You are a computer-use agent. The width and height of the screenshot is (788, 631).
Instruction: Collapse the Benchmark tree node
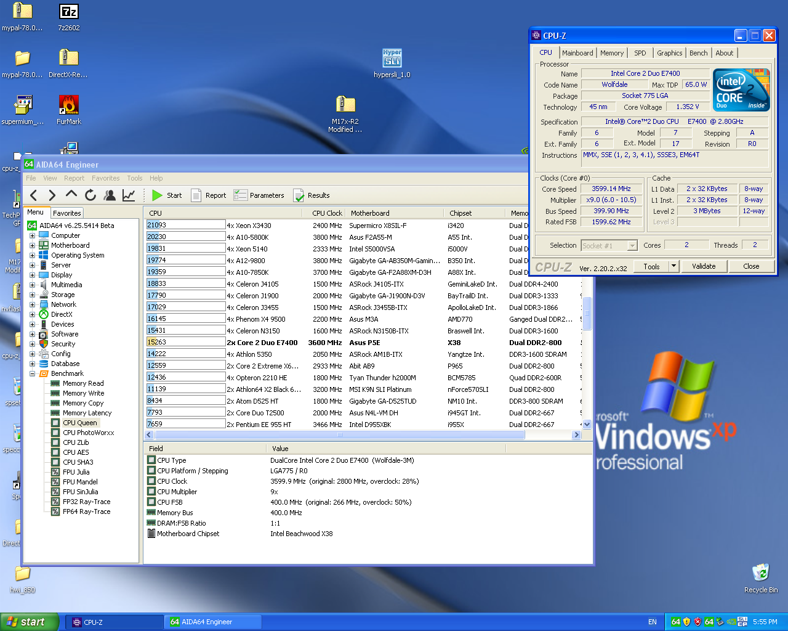tap(32, 373)
